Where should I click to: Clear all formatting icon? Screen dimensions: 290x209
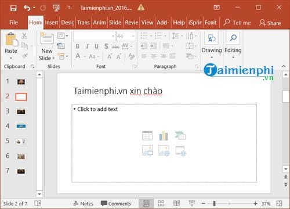tap(132, 56)
